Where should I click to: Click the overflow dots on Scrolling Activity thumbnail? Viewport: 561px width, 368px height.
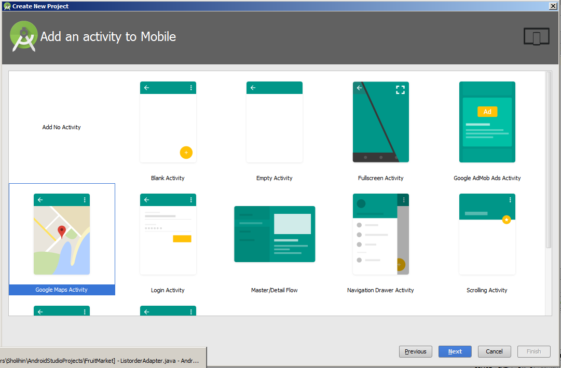(x=510, y=200)
